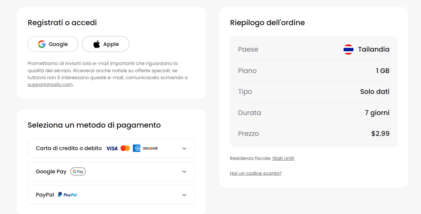Click the American Express icon
The width and height of the screenshot is (421, 214).
click(x=136, y=148)
